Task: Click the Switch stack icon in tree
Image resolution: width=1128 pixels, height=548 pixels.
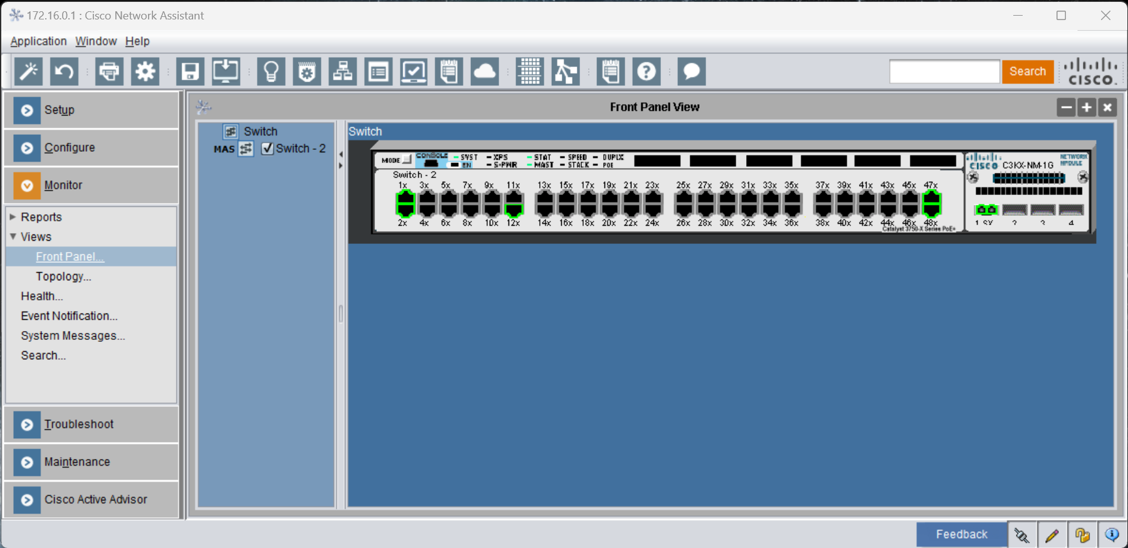Action: 231,131
